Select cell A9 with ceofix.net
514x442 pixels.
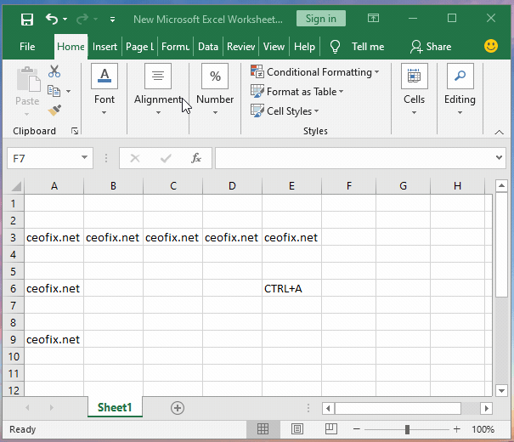[54, 340]
